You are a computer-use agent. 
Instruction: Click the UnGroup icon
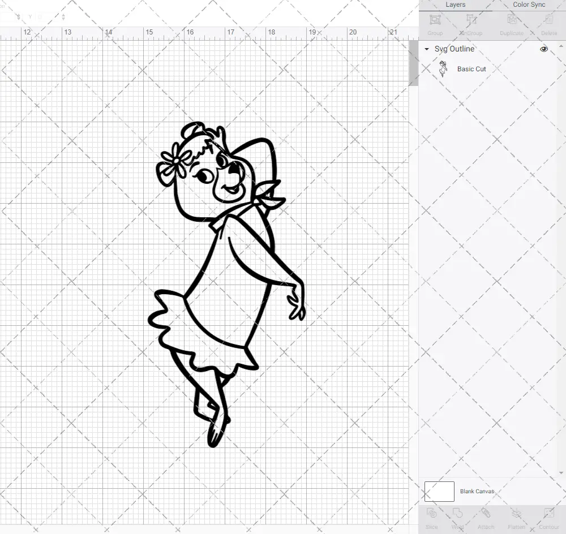tap(471, 24)
